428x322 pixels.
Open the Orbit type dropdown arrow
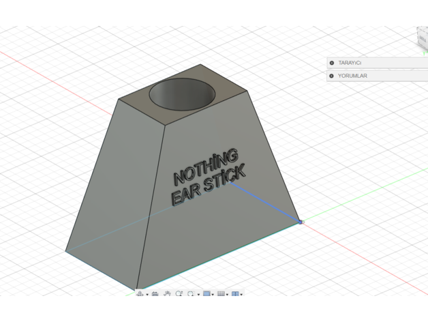point(147,295)
